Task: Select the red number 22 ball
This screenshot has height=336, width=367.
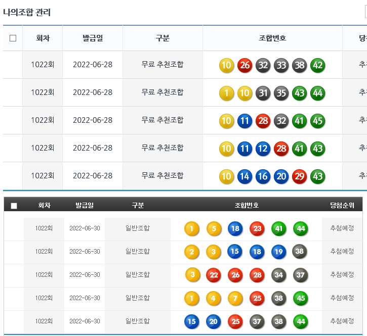Action: (214, 275)
